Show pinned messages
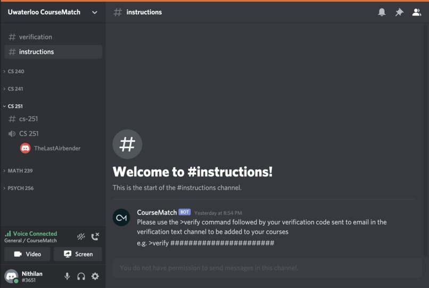Viewport: 429px width, 288px height. coord(399,12)
